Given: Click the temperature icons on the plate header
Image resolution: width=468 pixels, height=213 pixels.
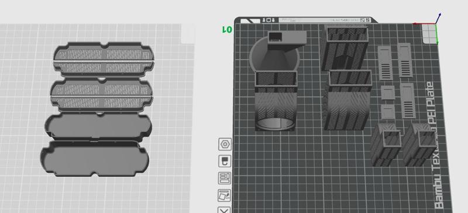Looking at the screenshot, I should (x=268, y=20).
